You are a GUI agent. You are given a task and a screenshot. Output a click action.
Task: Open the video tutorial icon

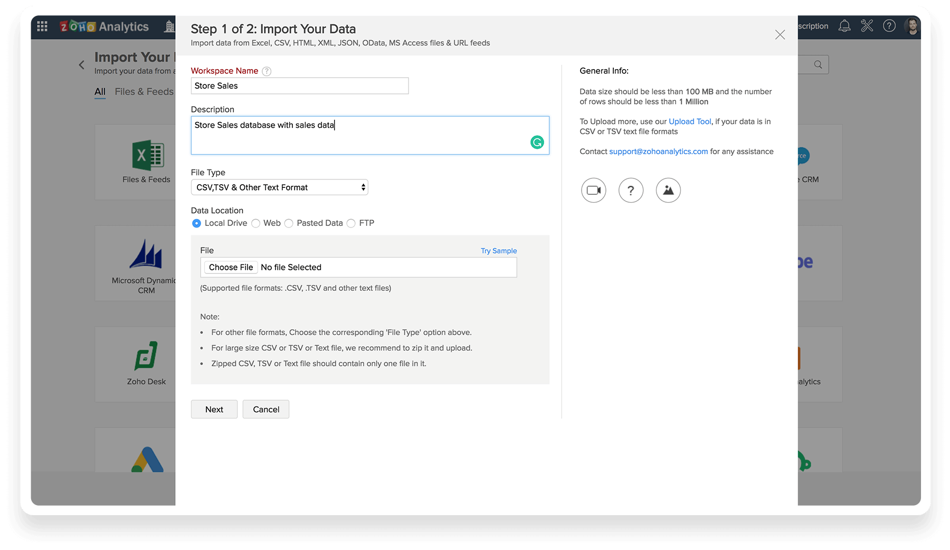(594, 191)
